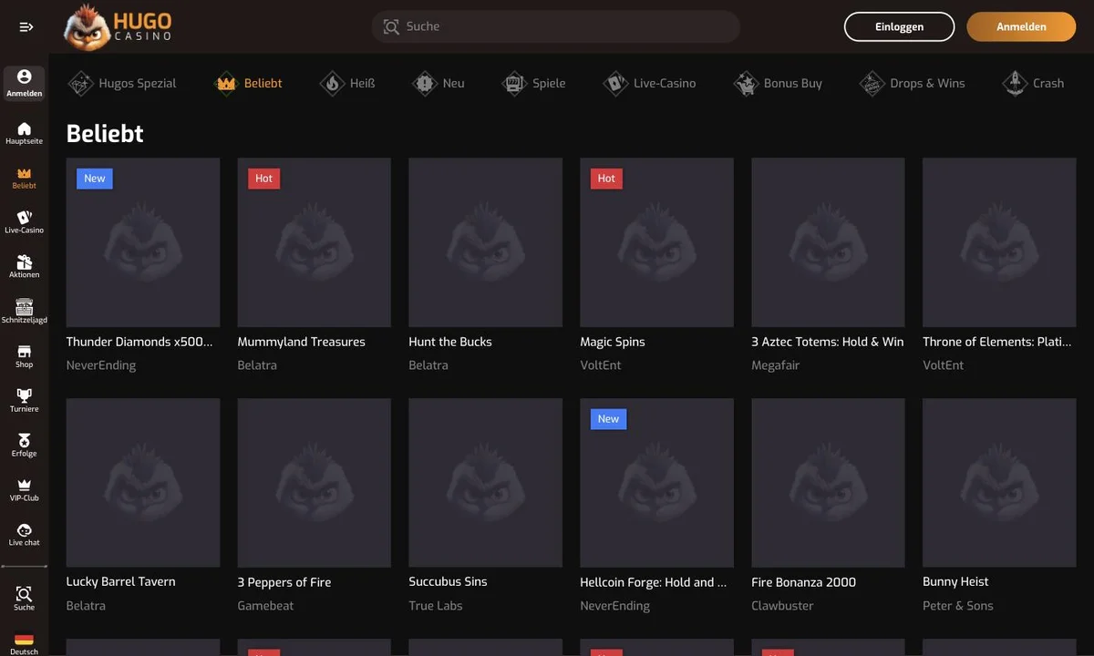
Task: Click the Fire Bonanza 2000 title text
Action: point(804,581)
